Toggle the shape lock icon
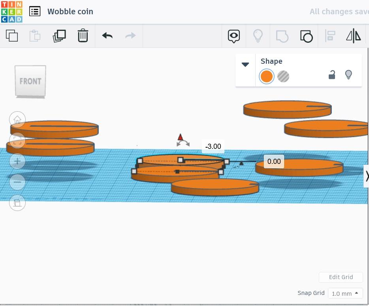Image resolution: width=369 pixels, height=306 pixels. [332, 75]
